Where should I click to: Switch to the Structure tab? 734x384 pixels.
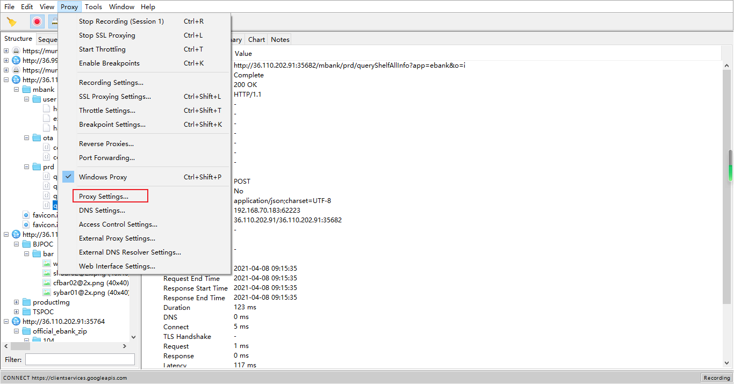[18, 39]
